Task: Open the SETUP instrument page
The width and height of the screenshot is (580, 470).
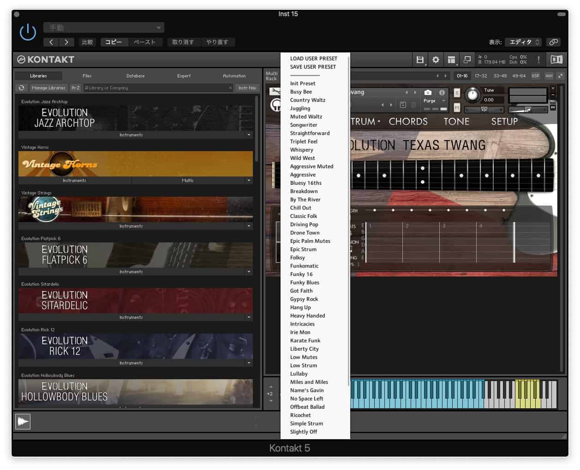Action: pos(504,122)
